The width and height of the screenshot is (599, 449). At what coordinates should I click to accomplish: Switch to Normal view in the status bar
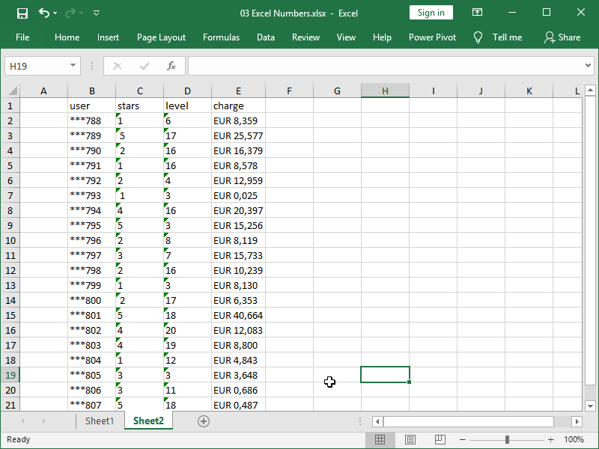380,439
